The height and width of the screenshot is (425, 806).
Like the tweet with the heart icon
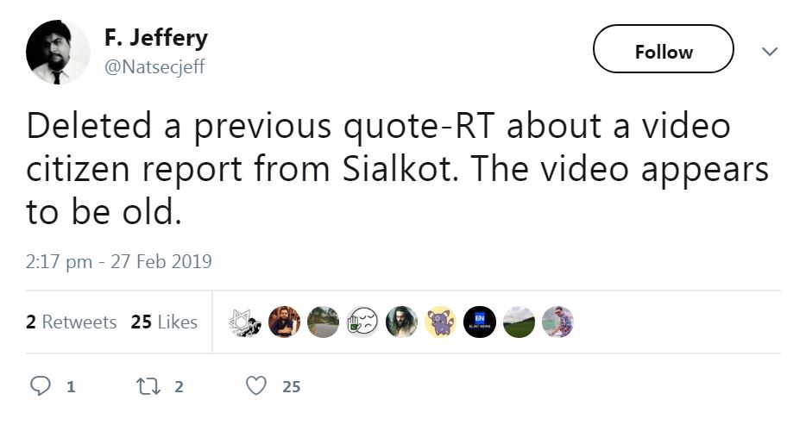coord(256,386)
